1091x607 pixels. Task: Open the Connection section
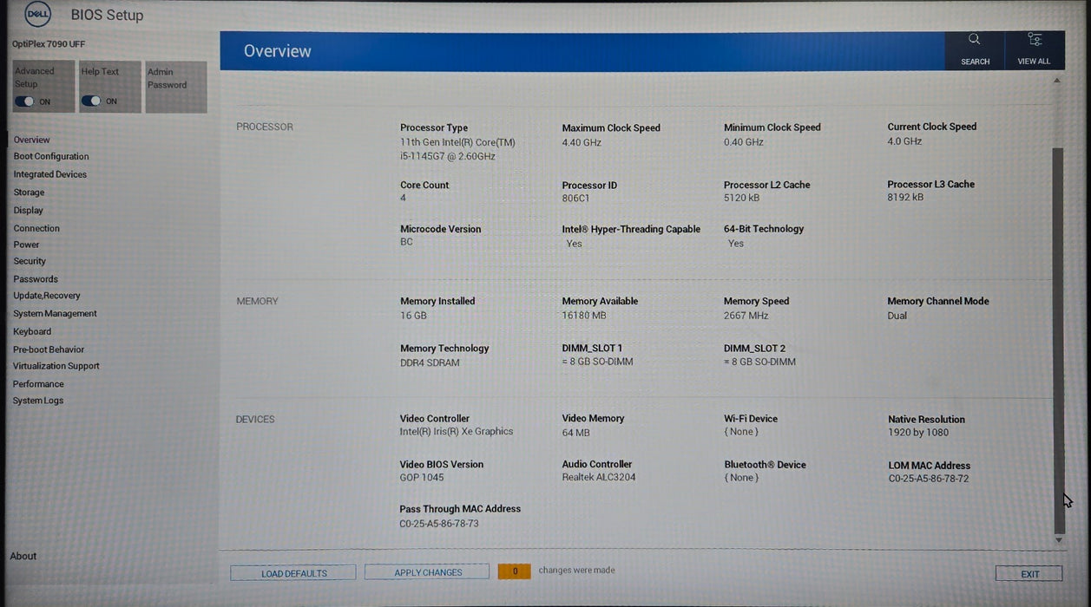point(36,229)
